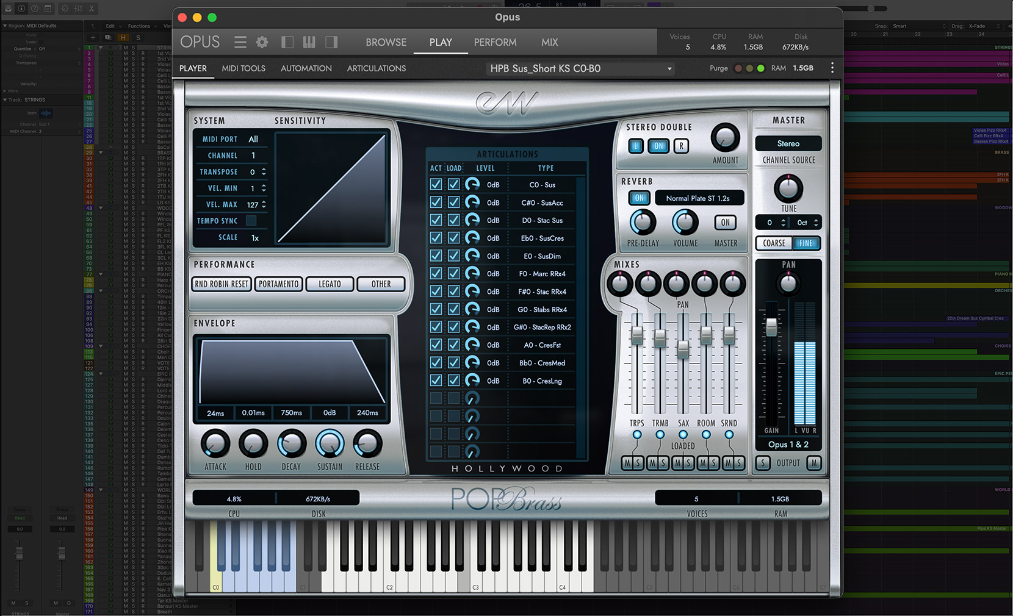
Task: Toggle the virtual keyboard icon
Action: coord(309,42)
